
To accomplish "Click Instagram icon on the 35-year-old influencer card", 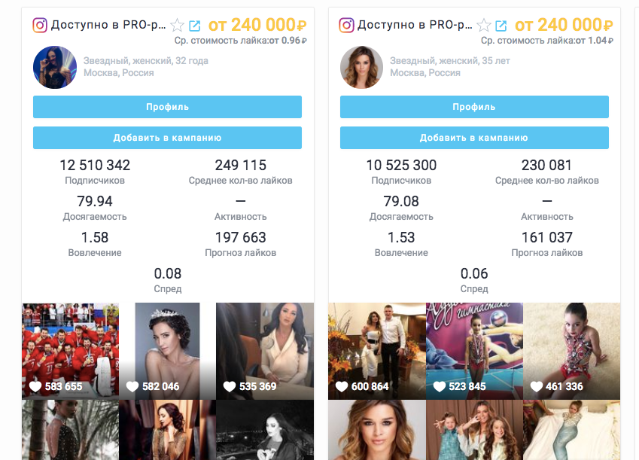I will [346, 26].
